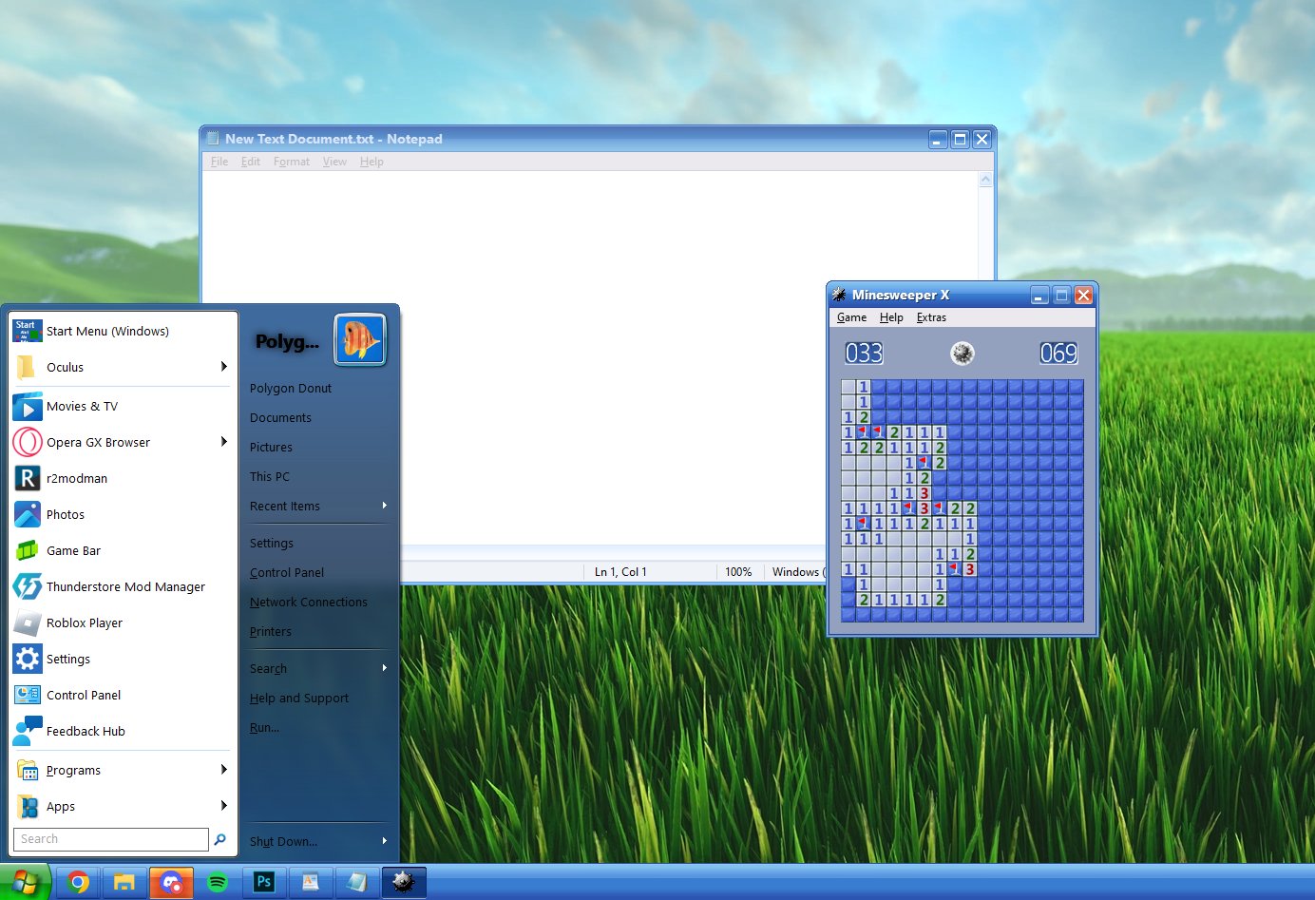
Task: Open Notepad's File menu
Action: click(x=219, y=162)
